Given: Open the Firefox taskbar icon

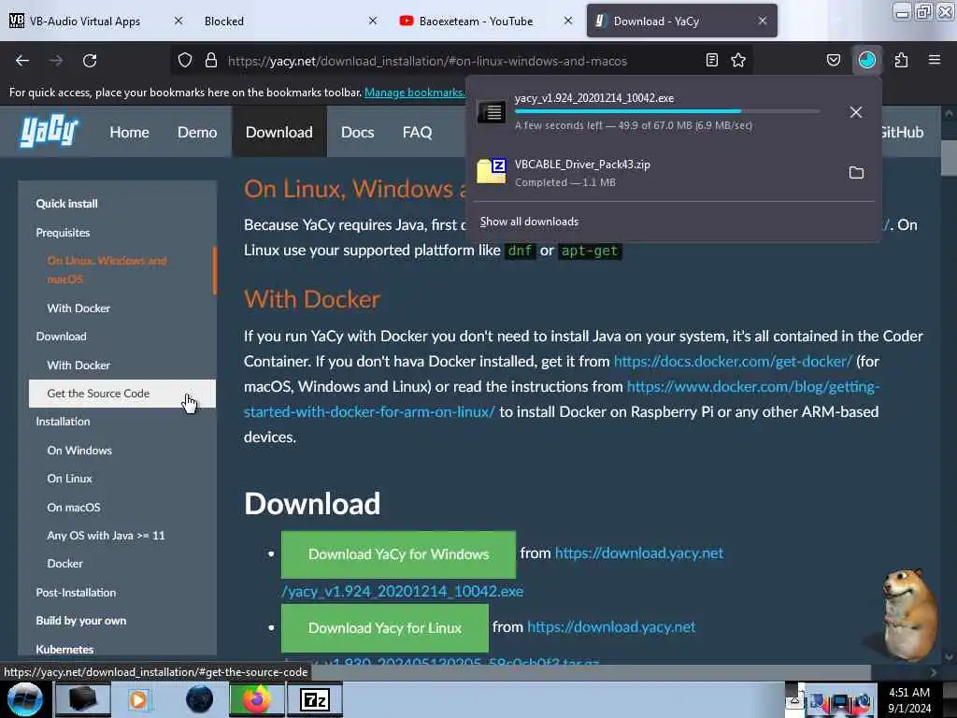Looking at the screenshot, I should [256, 699].
